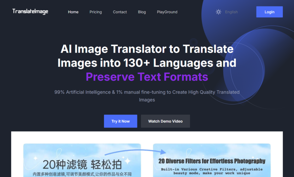Viewport: 294px width, 177px height.
Task: Toggle light mode with the sun icon
Action: 219,12
